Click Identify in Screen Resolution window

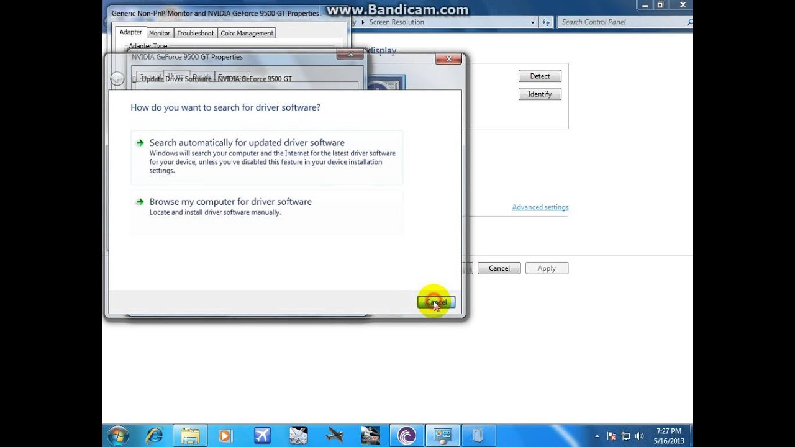540,94
